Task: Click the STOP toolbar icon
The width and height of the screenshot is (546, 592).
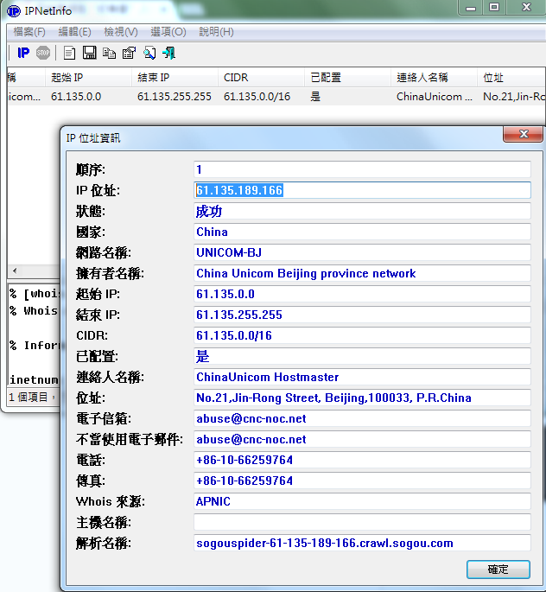Action: click(x=43, y=53)
